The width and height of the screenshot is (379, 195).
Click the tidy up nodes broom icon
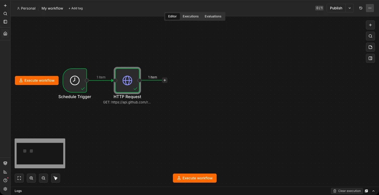pos(56,178)
